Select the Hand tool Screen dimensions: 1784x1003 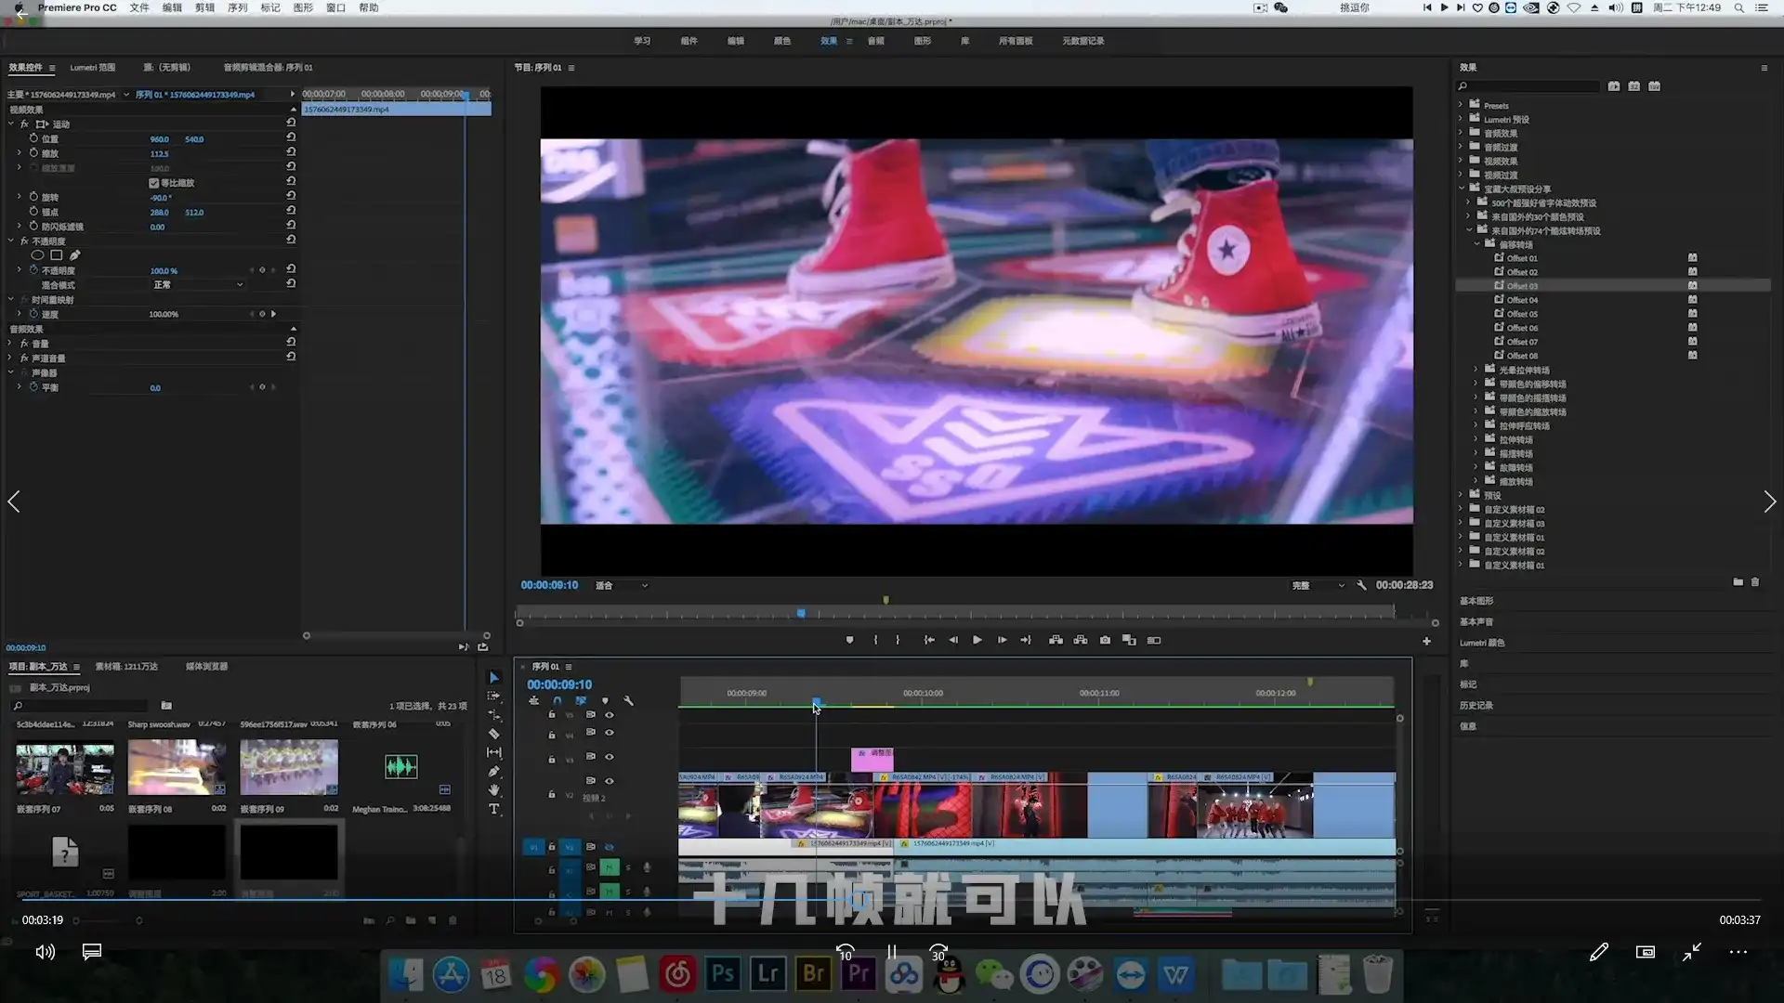click(493, 790)
